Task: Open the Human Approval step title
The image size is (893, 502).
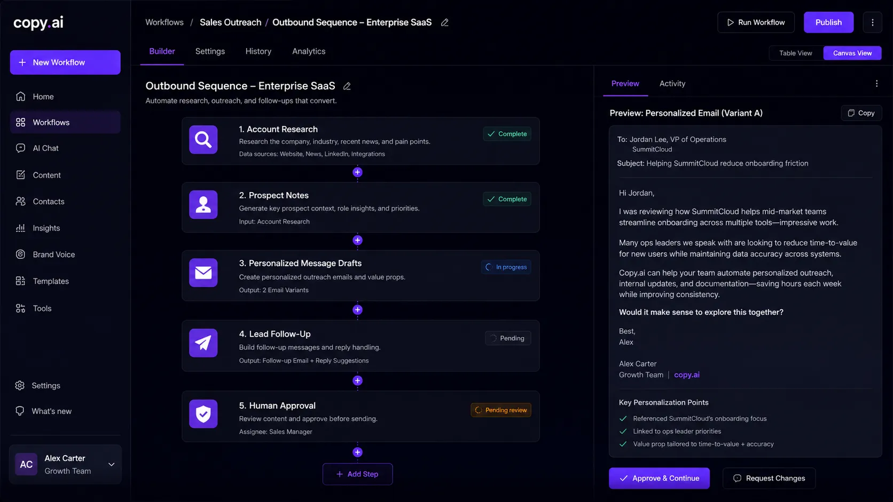Action: click(x=277, y=406)
